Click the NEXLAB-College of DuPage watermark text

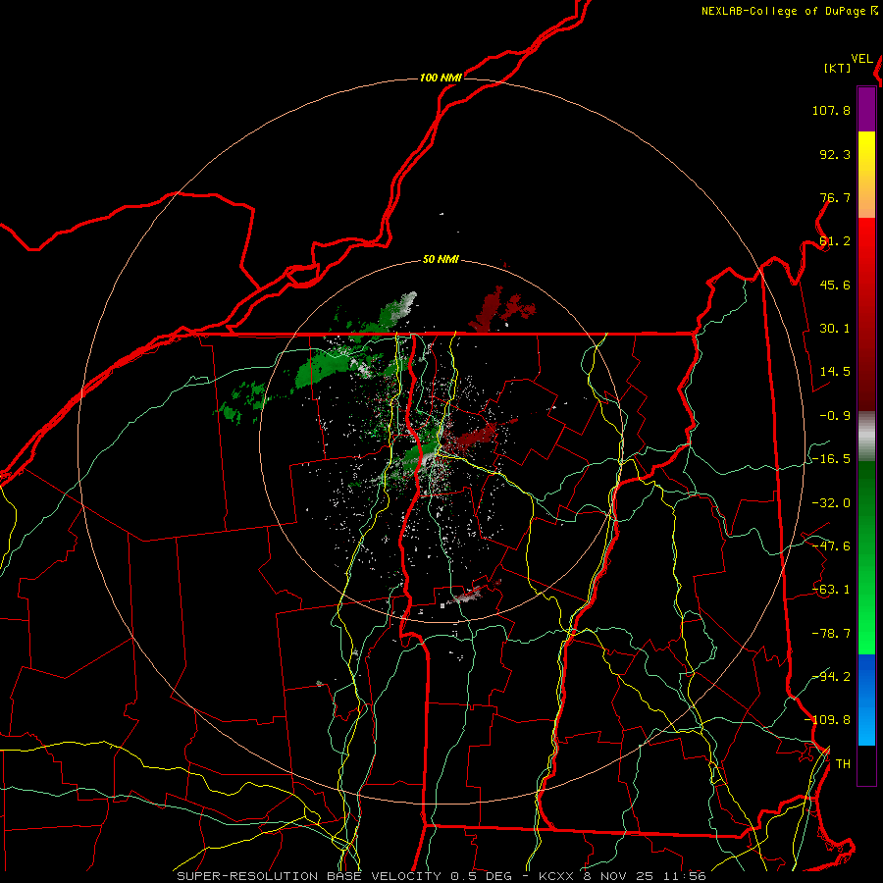(x=783, y=11)
